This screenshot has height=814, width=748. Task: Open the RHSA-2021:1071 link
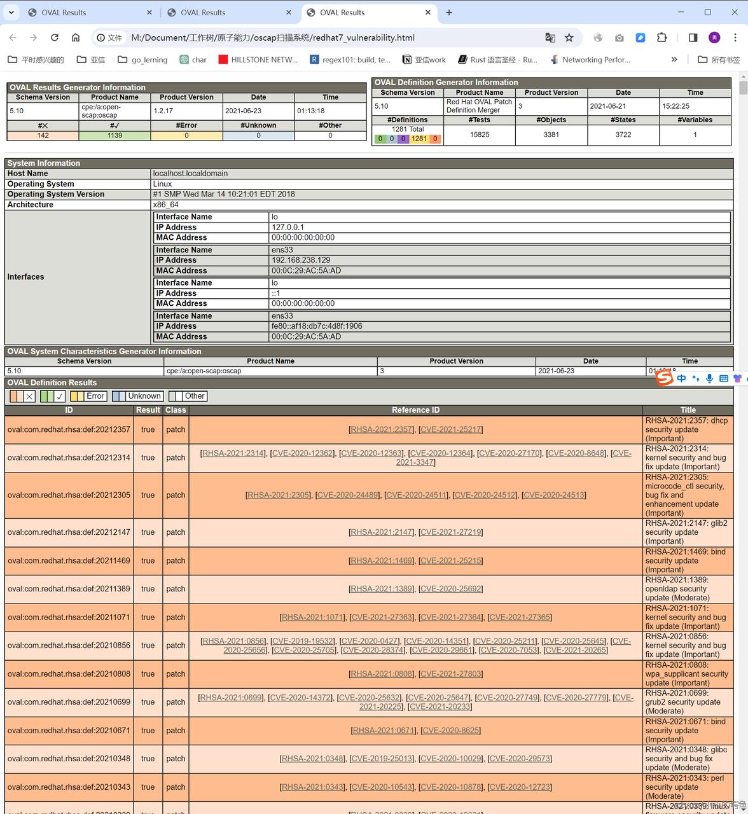pos(312,617)
